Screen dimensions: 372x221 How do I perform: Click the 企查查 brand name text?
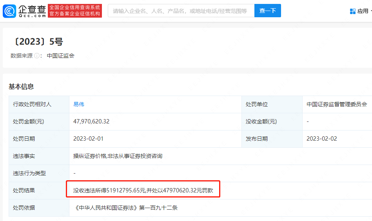click(32, 9)
